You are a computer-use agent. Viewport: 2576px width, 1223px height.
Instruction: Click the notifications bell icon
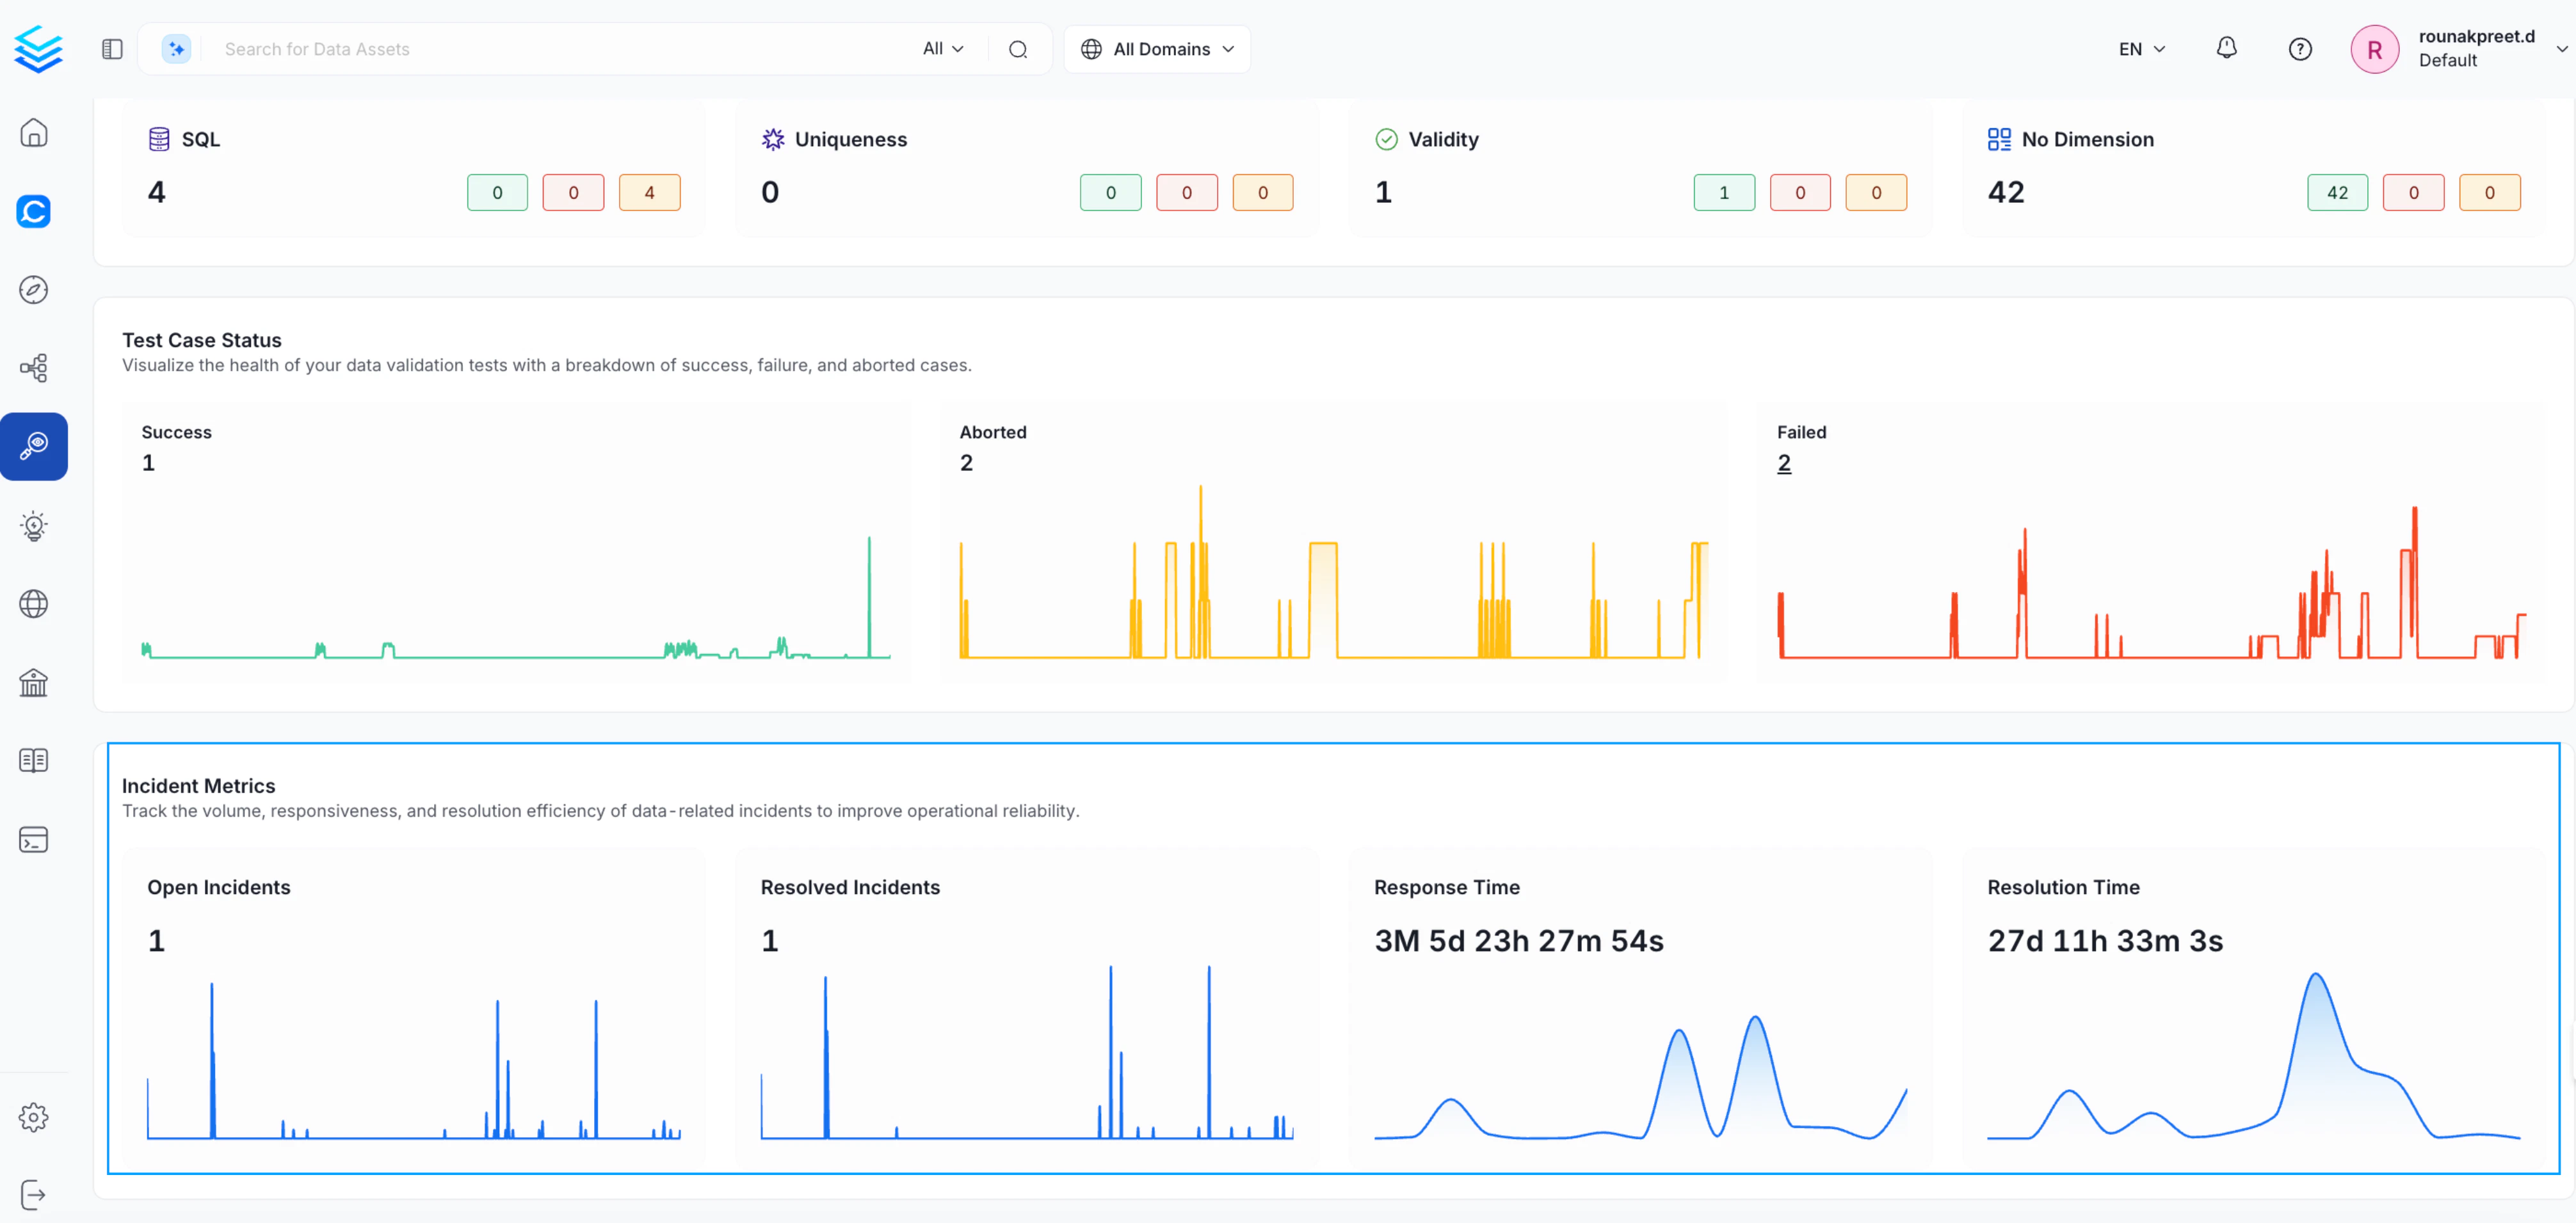click(x=2227, y=48)
